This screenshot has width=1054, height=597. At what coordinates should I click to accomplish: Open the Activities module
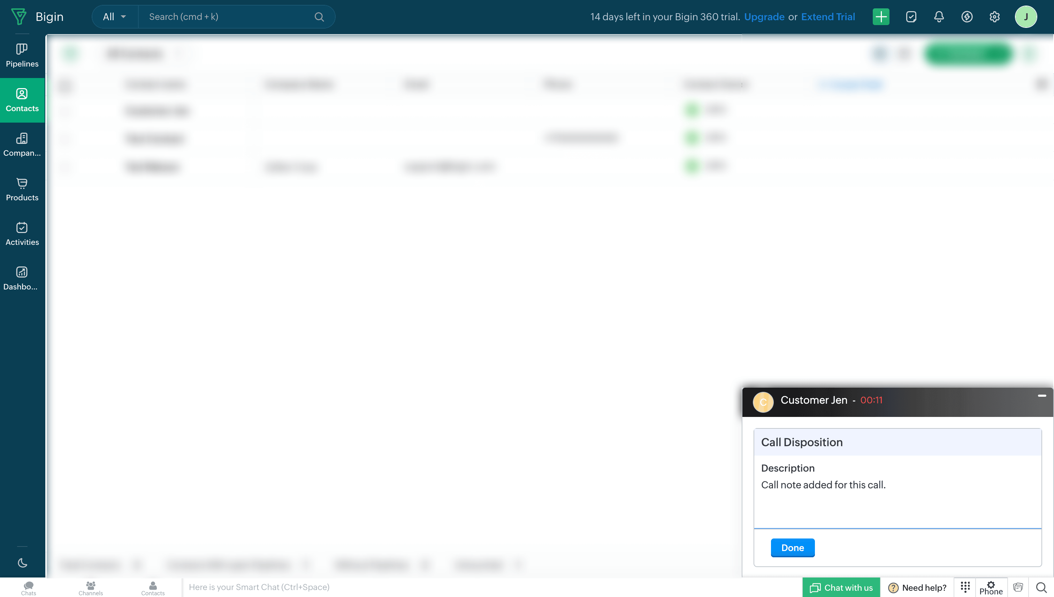coord(22,234)
